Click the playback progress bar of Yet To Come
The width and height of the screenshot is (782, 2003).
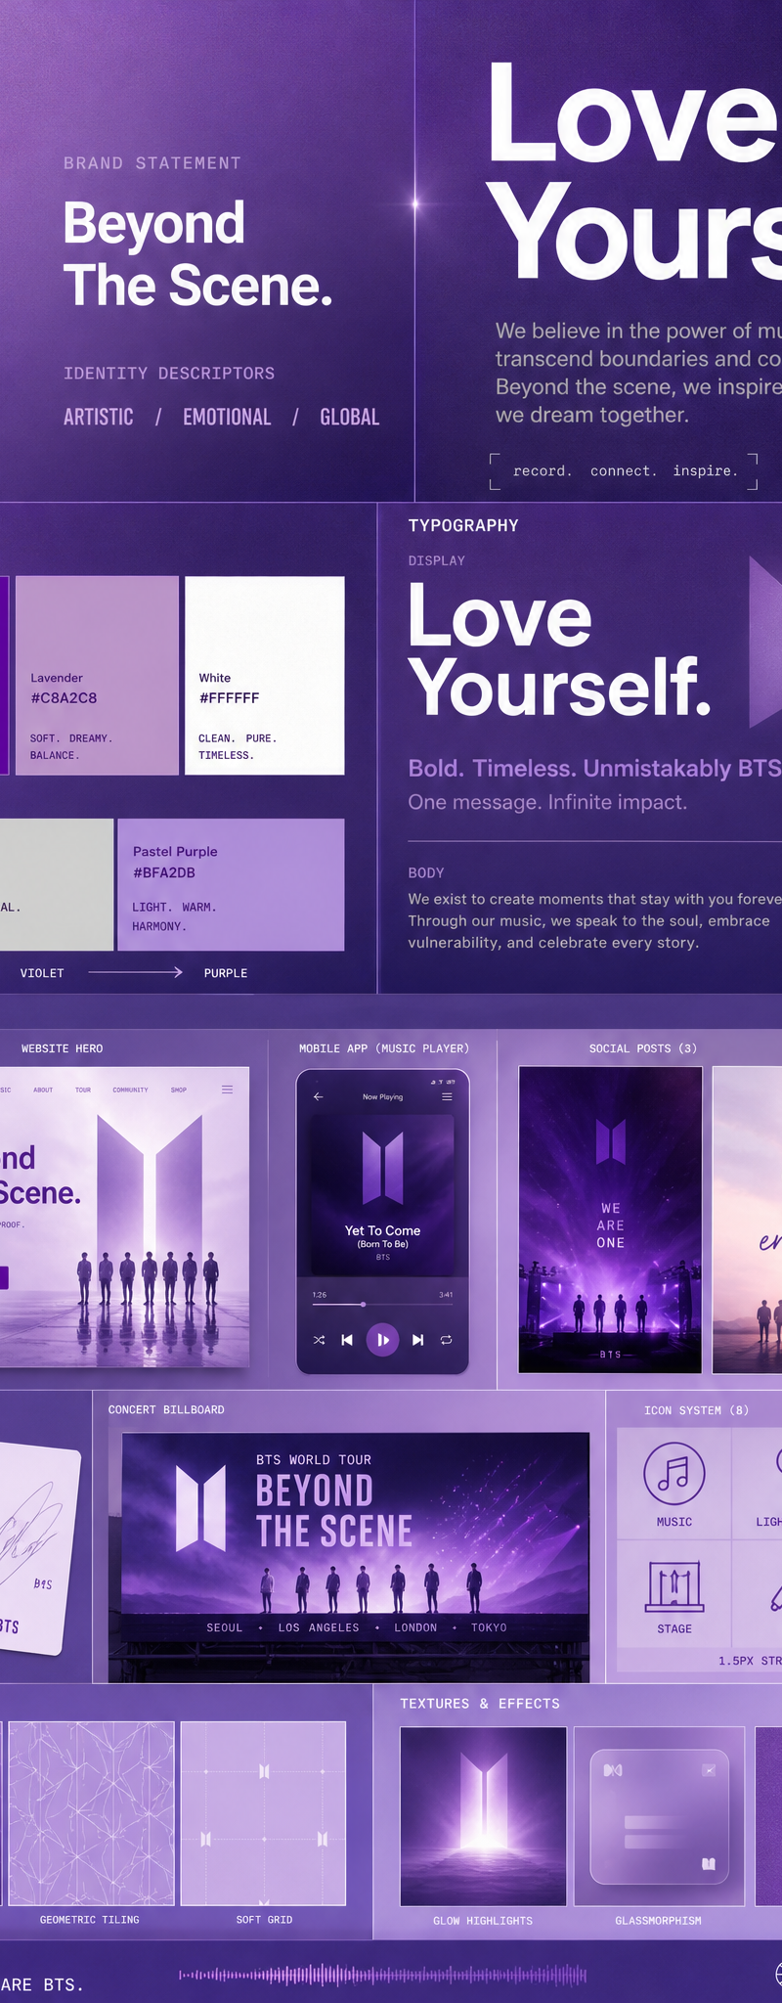click(382, 1305)
